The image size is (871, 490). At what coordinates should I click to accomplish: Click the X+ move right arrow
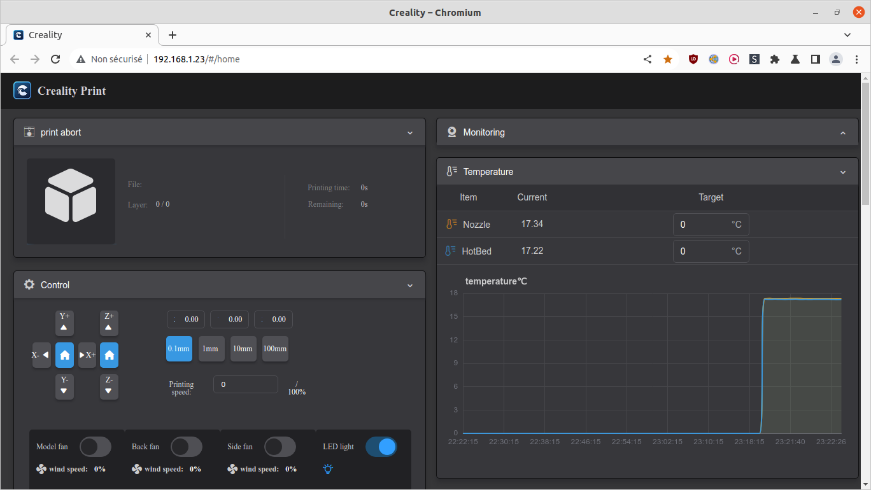[87, 355]
